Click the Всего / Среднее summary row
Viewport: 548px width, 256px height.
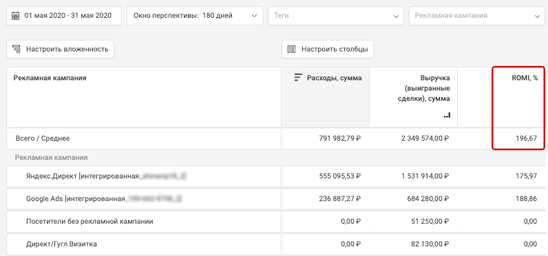click(x=275, y=138)
